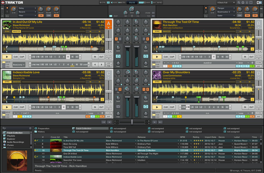Open the Preparation favorite in the browser
The image size is (264, 173).
pyautogui.click(x=43, y=128)
